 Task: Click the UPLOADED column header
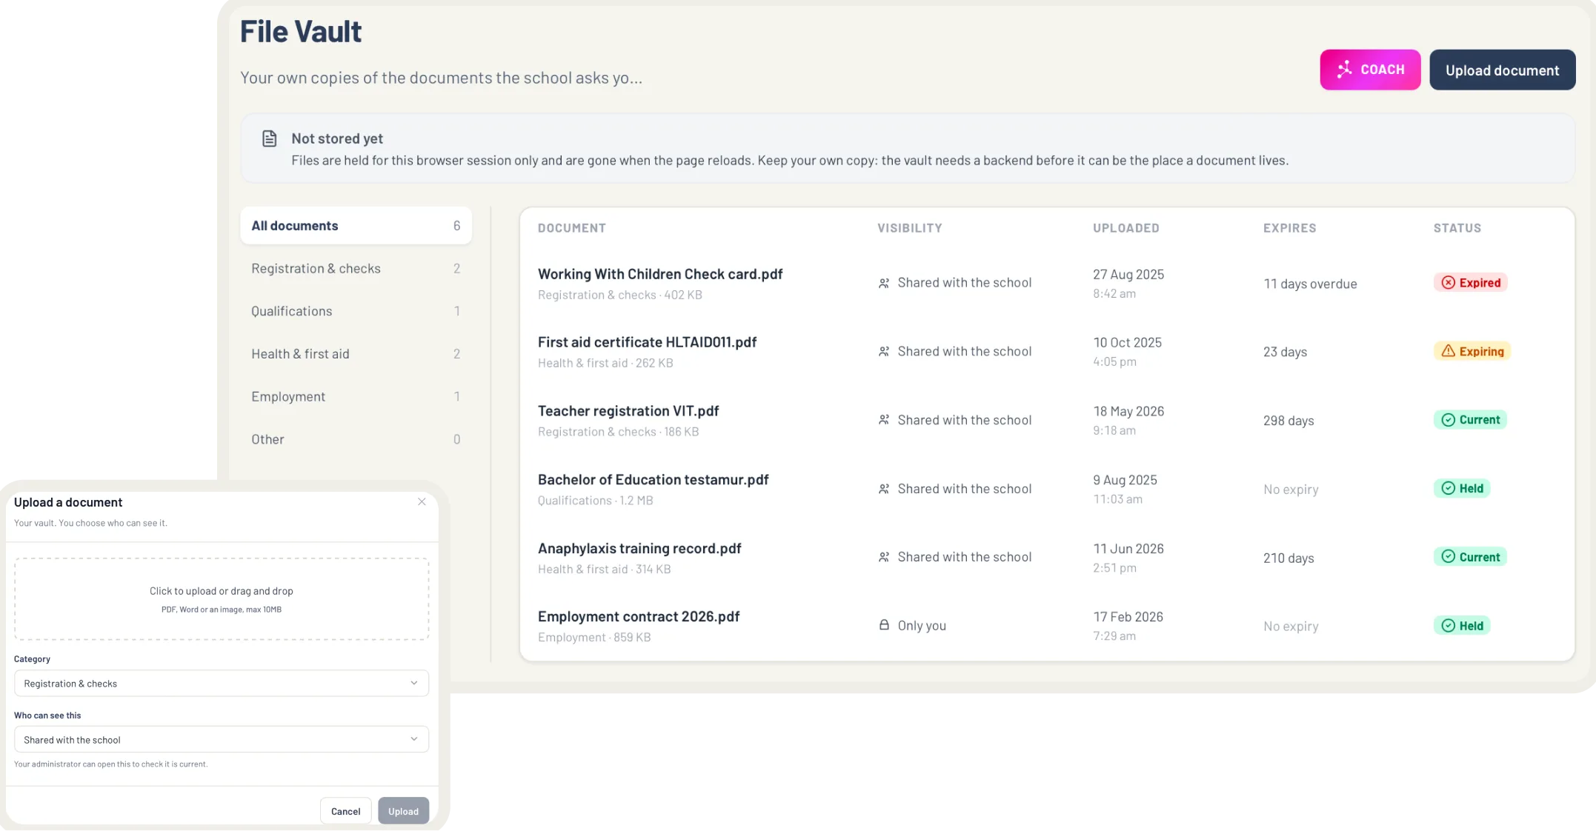click(x=1125, y=228)
